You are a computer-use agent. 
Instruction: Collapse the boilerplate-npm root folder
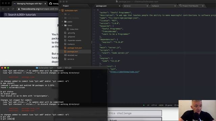click(x=60, y=10)
